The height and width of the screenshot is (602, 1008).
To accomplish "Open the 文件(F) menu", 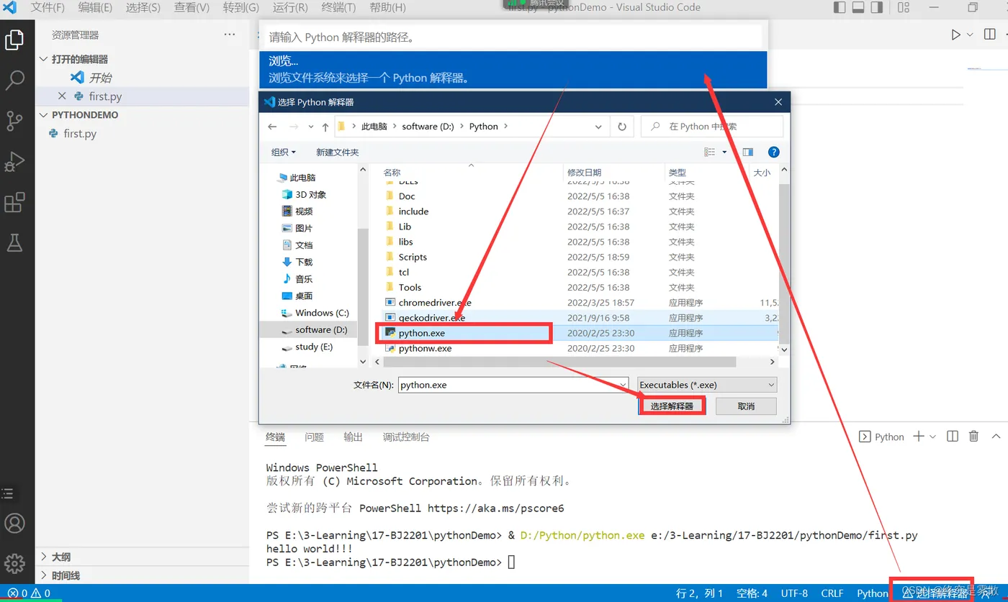I will (x=48, y=8).
